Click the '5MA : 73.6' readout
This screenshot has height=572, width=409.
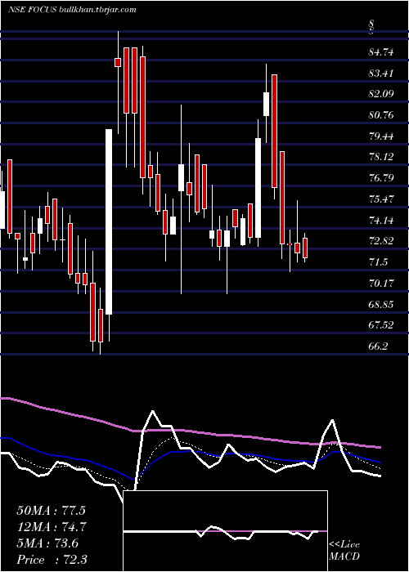click(47, 543)
